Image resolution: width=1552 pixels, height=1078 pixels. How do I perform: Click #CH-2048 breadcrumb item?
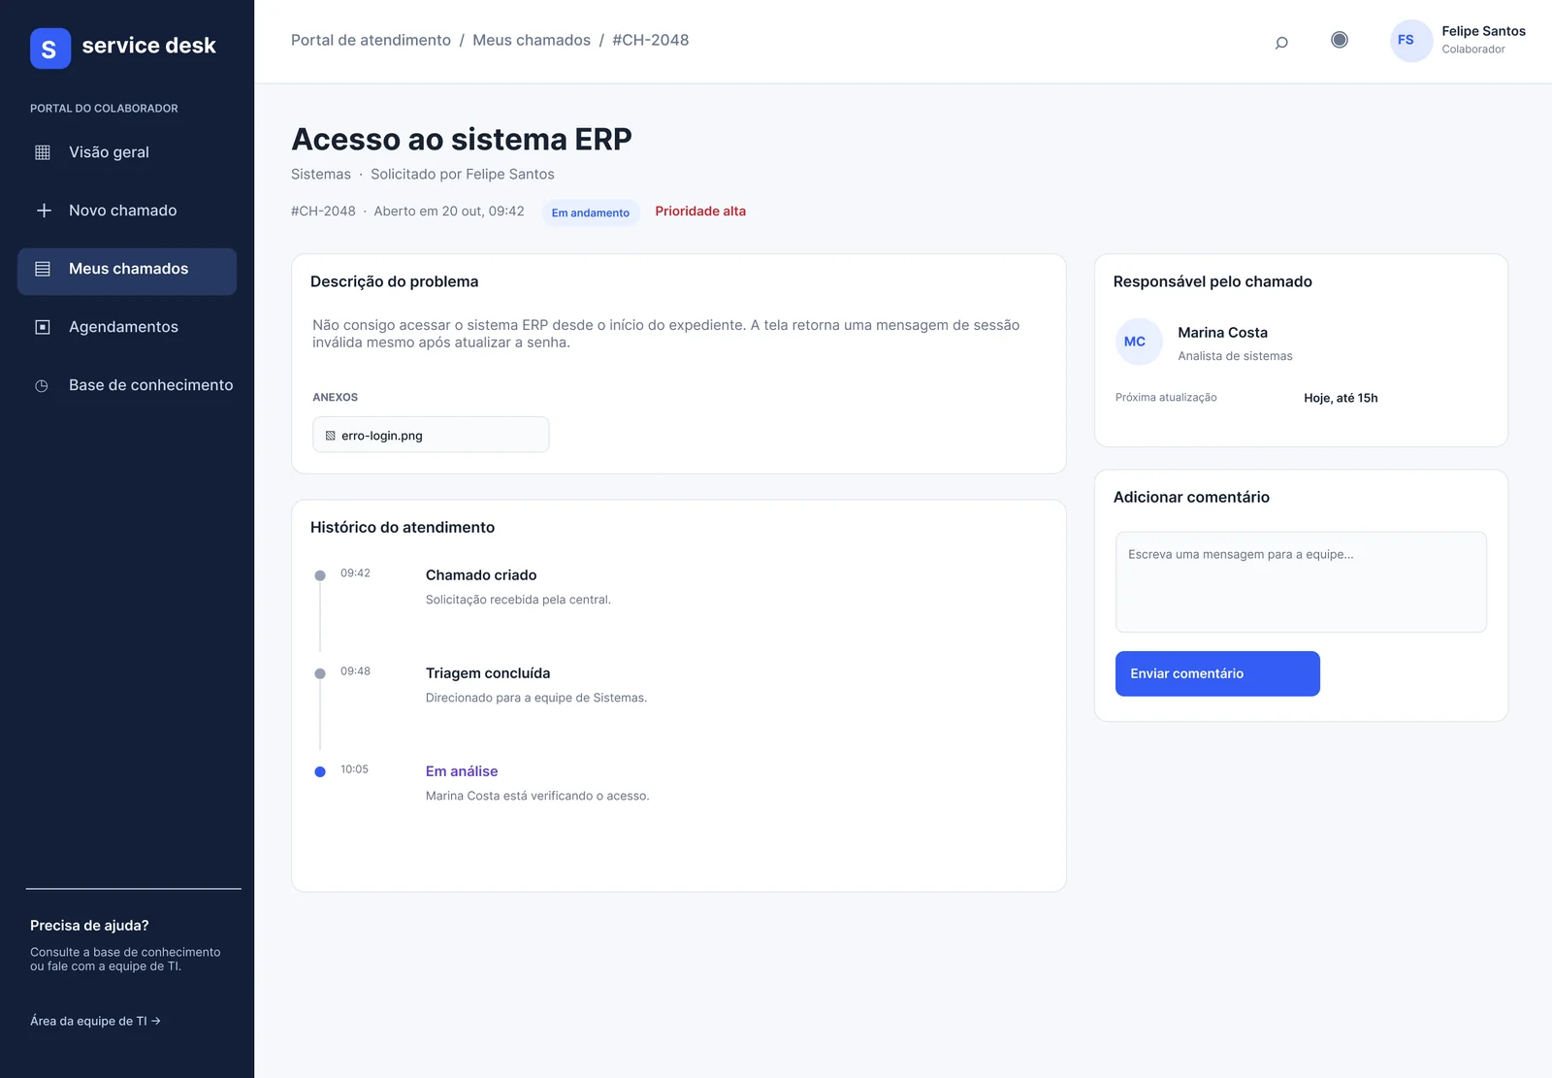(651, 40)
